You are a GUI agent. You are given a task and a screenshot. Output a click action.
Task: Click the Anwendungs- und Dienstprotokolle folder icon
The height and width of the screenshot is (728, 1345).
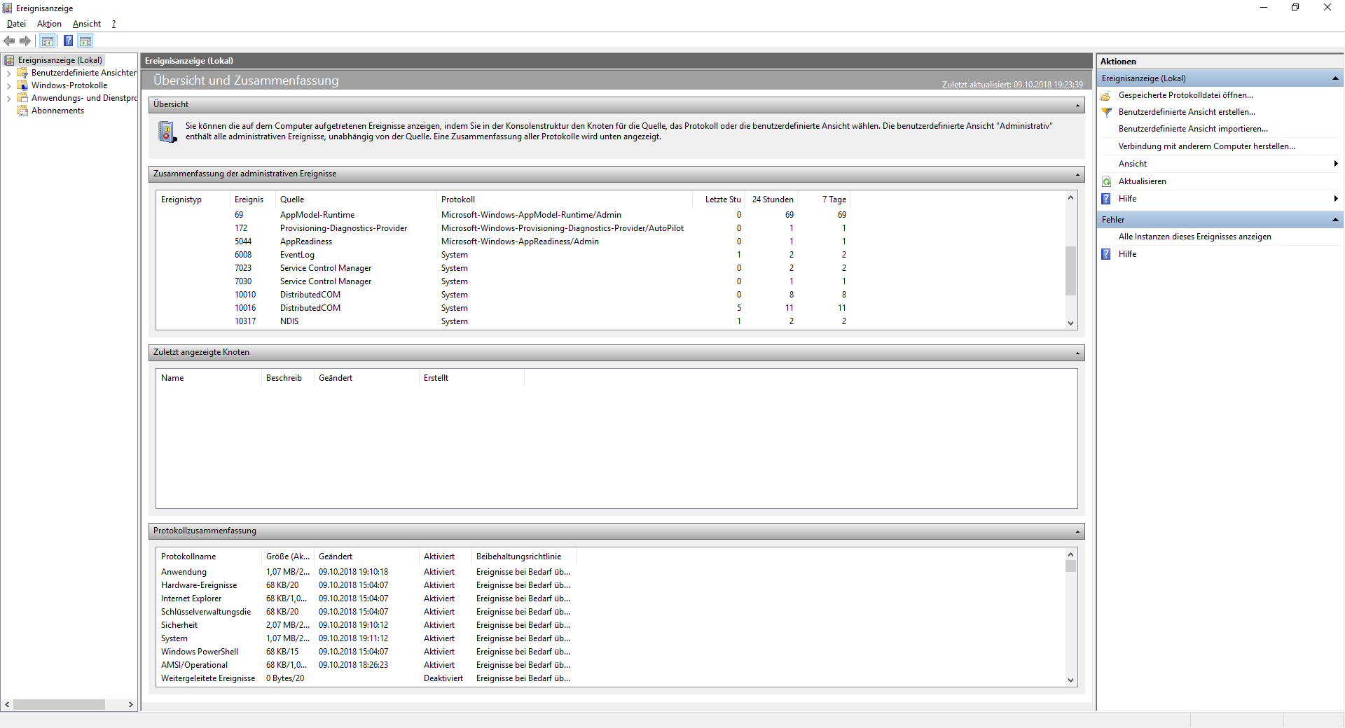click(x=22, y=98)
